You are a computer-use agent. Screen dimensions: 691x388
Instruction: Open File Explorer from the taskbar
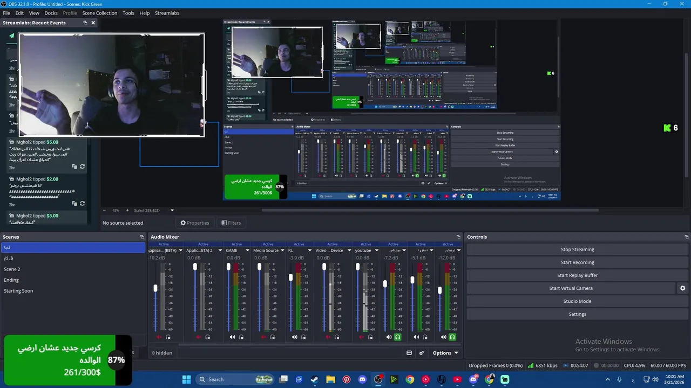[x=330, y=379]
